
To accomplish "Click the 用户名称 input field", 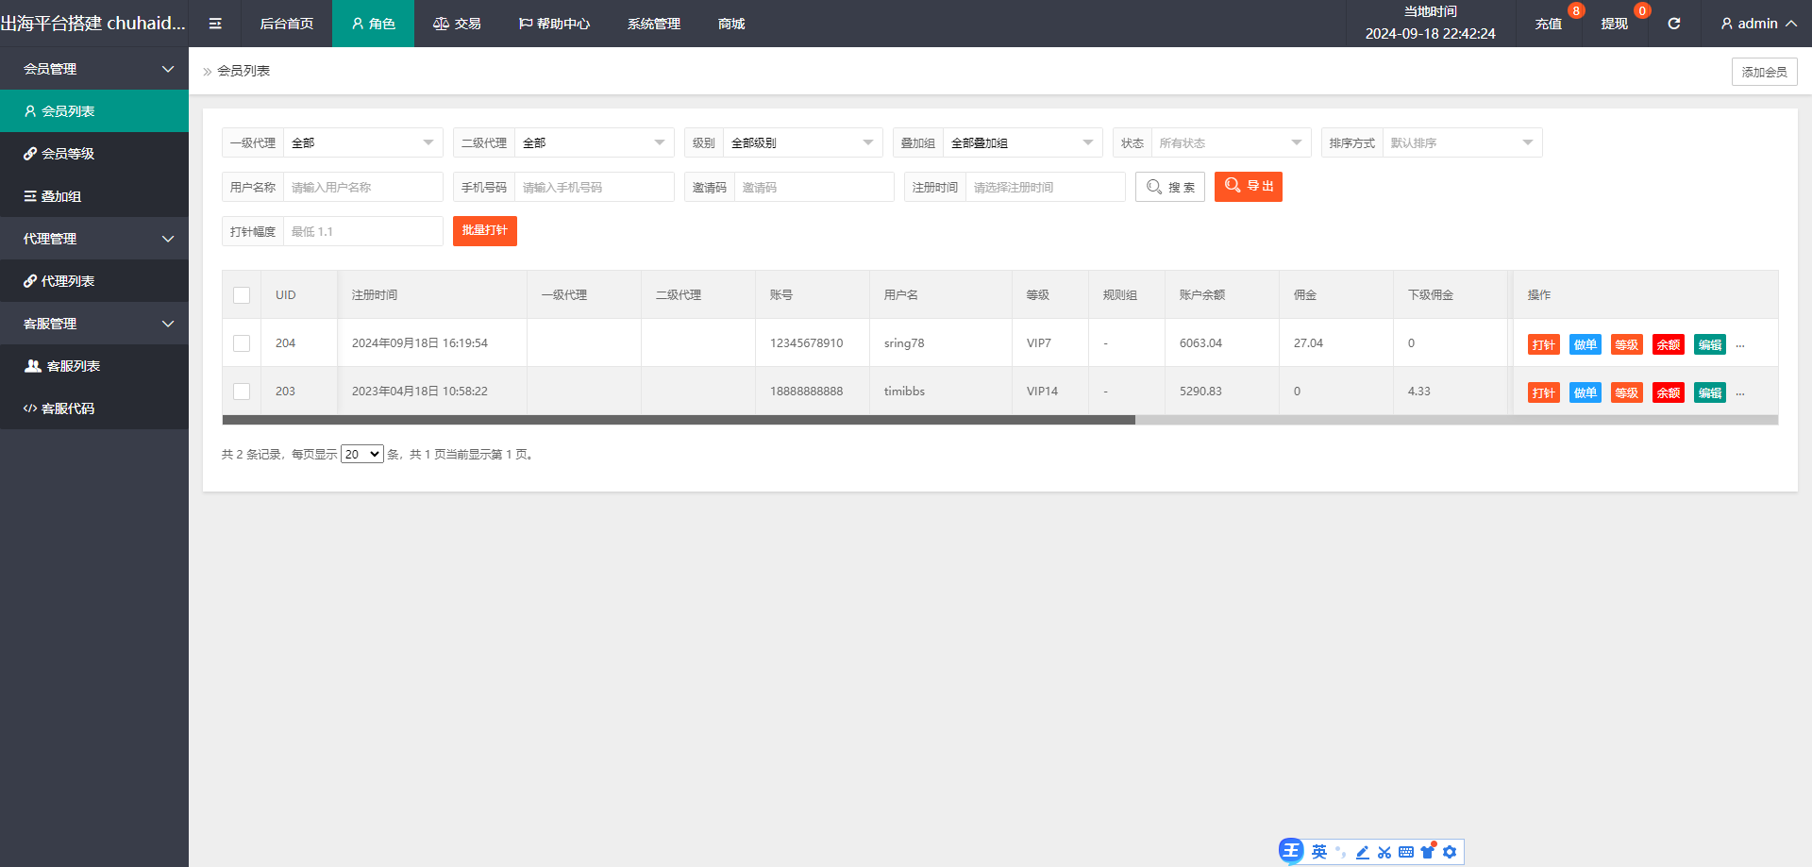I will [x=362, y=187].
